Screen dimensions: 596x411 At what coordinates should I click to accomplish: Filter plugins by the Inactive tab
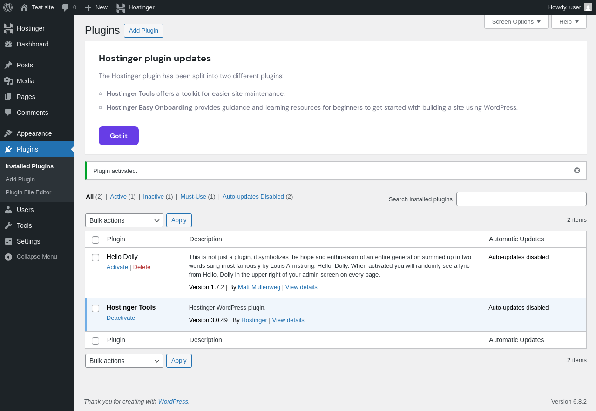tap(153, 197)
